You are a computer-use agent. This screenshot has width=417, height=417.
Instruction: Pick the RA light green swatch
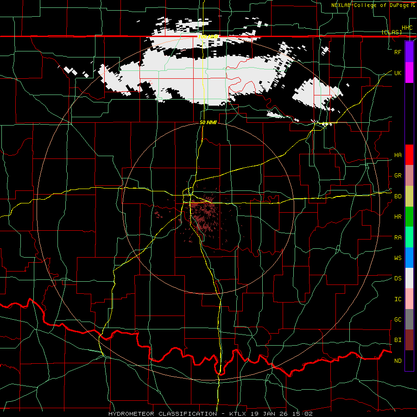pos(409,237)
